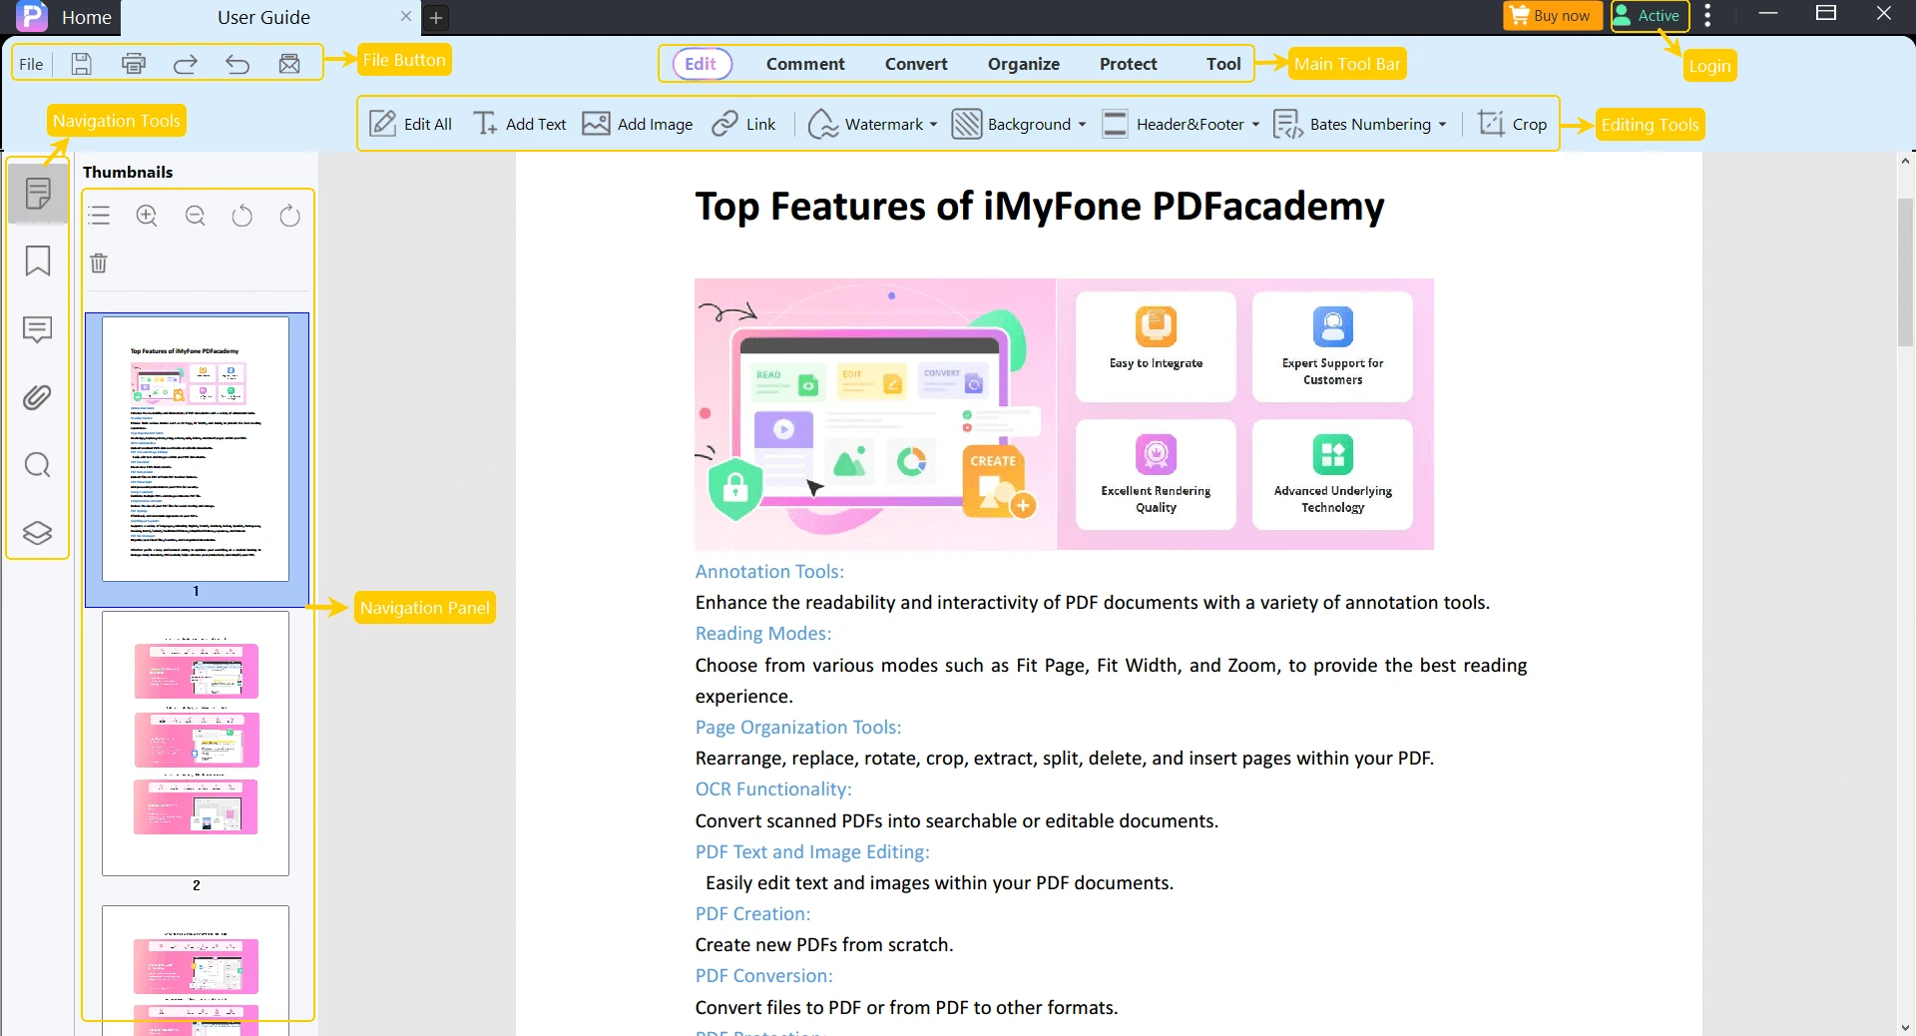Click the Save icon in the file toolbar
The height and width of the screenshot is (1036, 1916).
point(82,64)
